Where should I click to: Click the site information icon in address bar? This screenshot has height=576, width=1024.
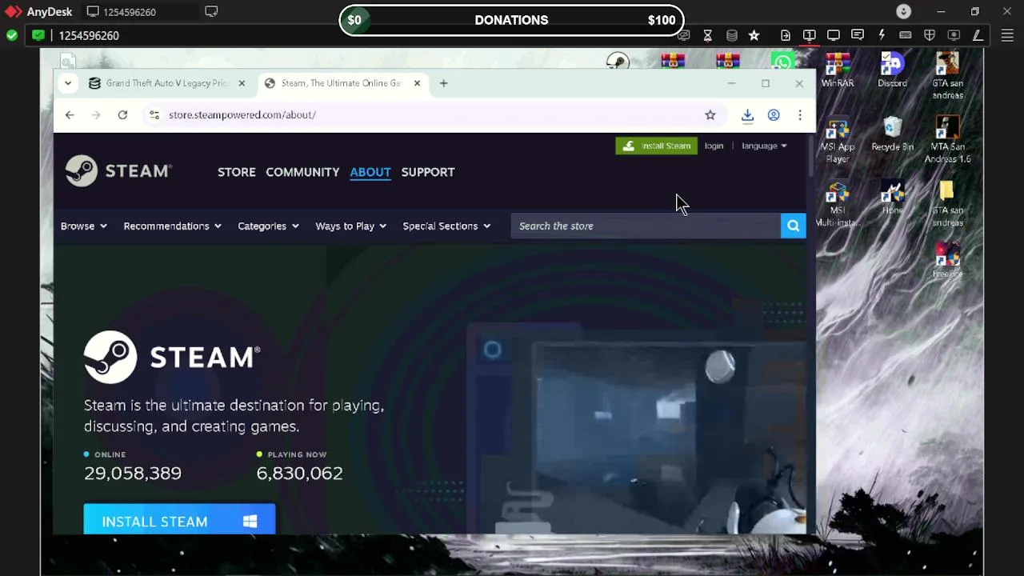point(154,115)
